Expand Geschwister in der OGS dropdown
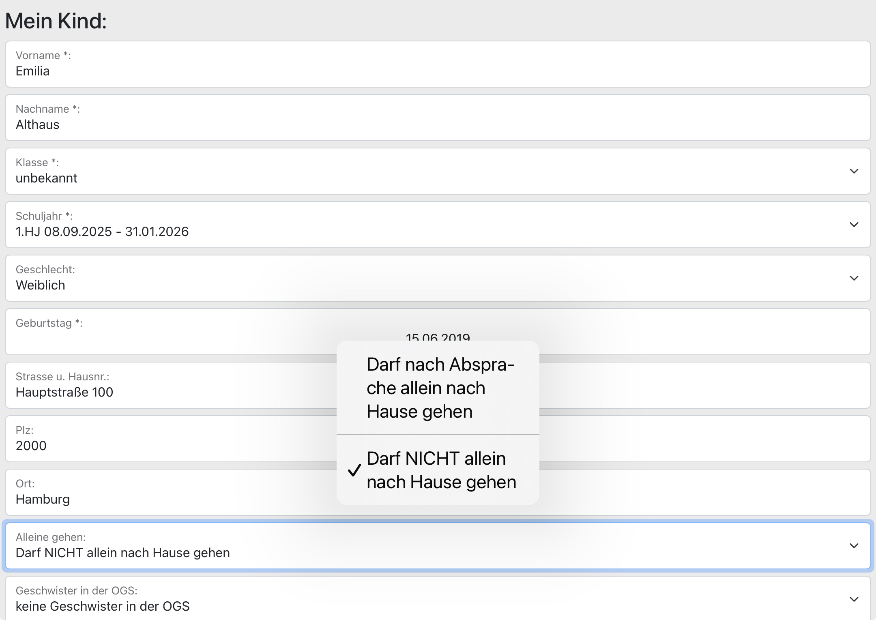This screenshot has height=620, width=876. (x=406, y=599)
